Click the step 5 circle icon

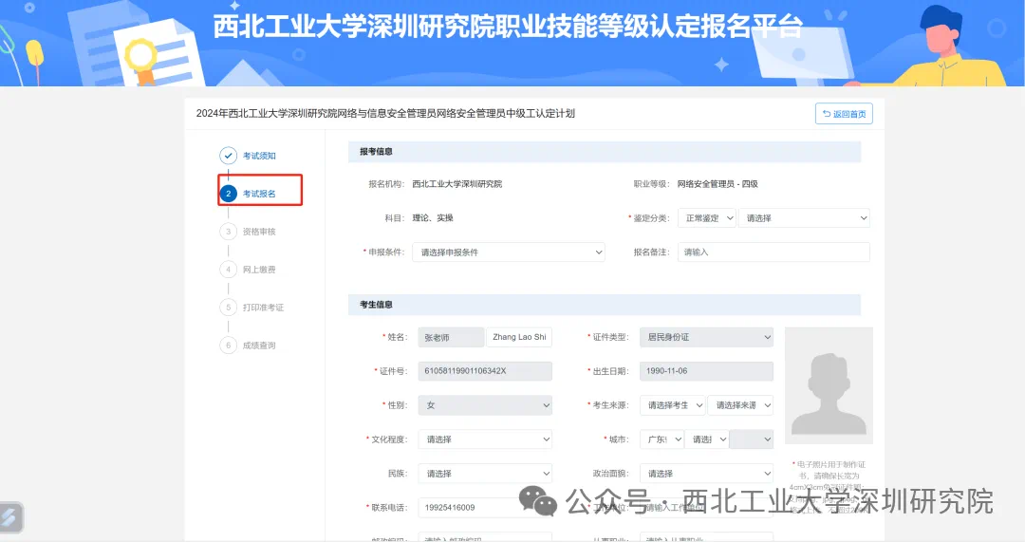(228, 308)
